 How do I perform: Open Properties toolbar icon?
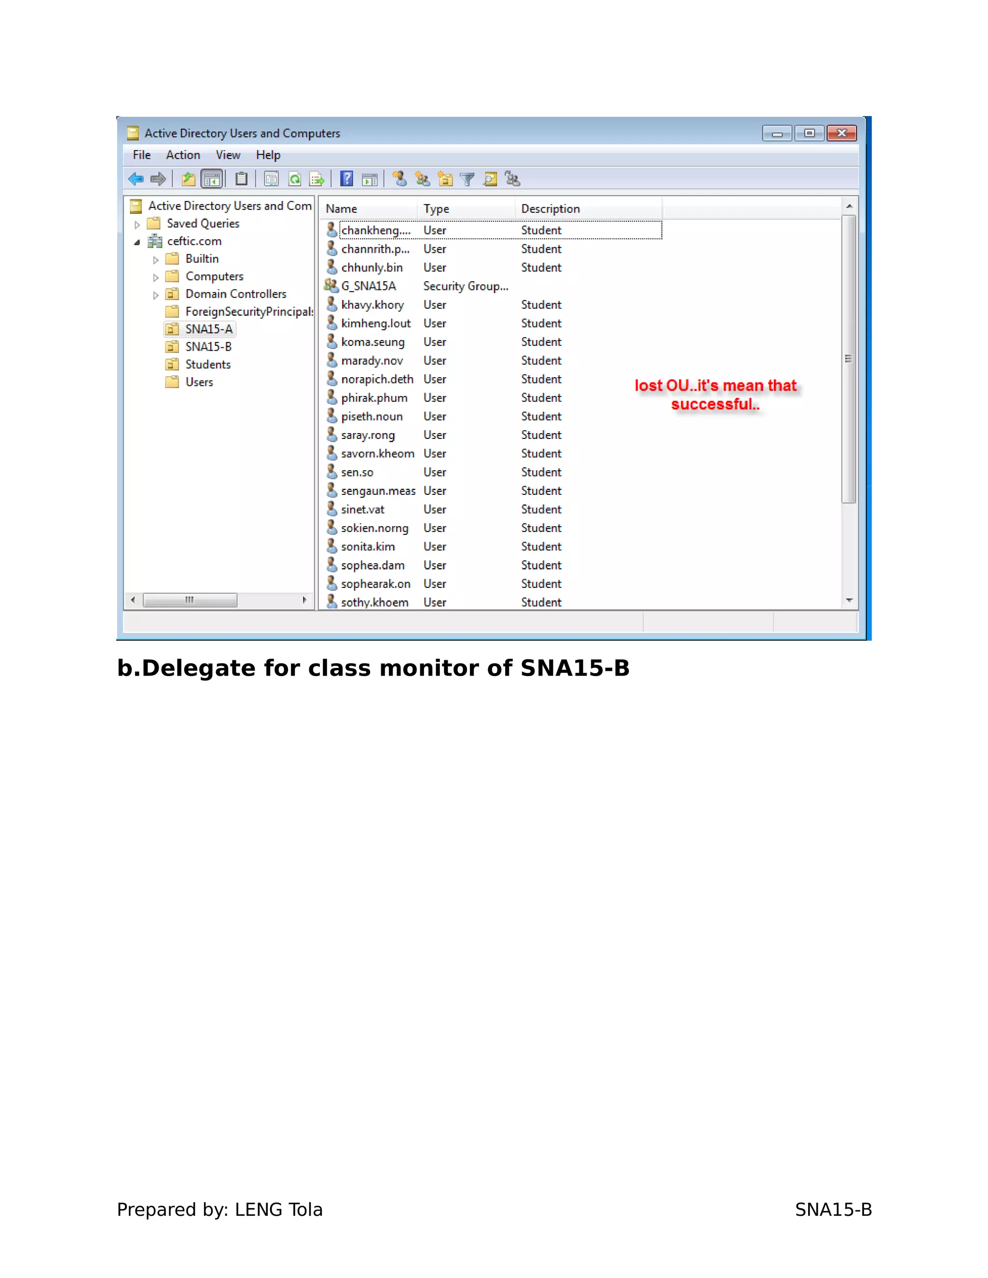(x=271, y=179)
